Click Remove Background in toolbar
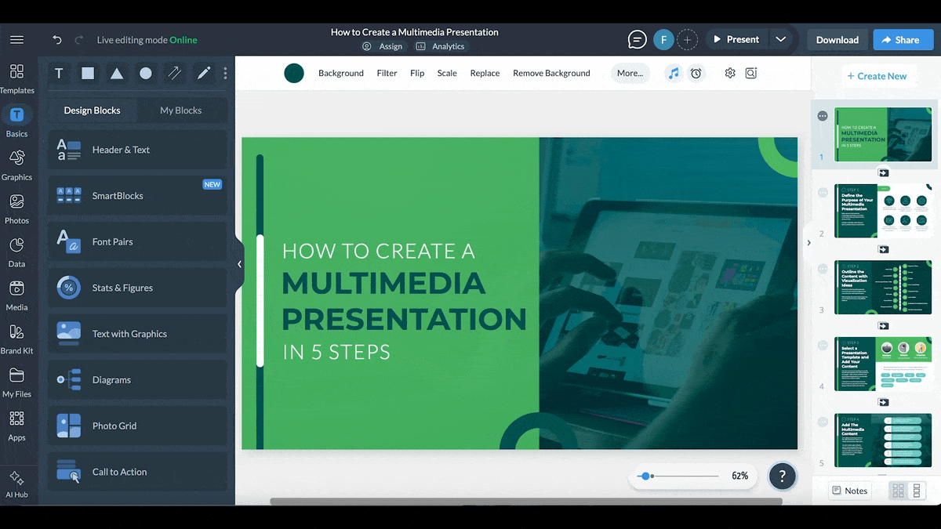Image resolution: width=941 pixels, height=529 pixels. [551, 73]
